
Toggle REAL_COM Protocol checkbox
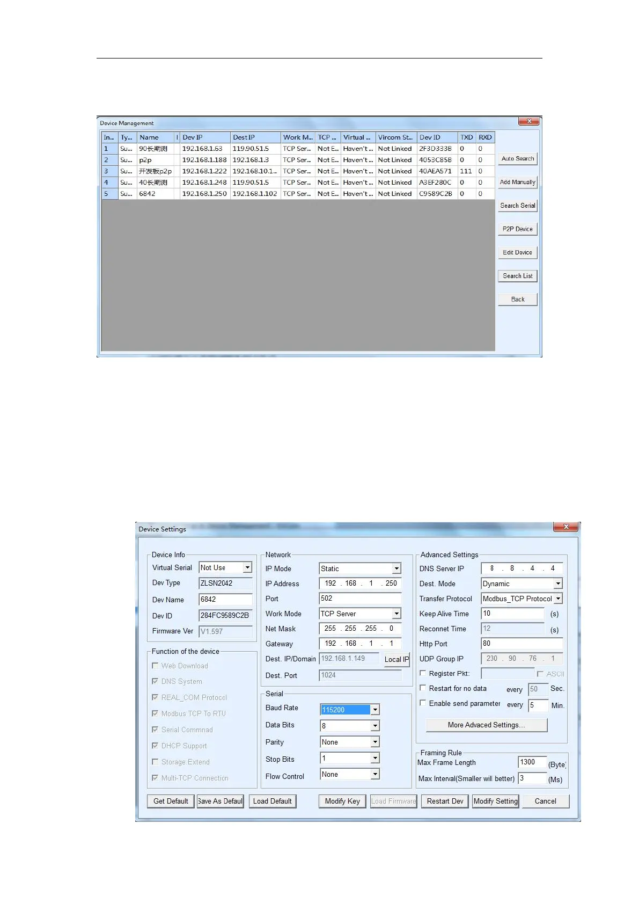[x=155, y=697]
